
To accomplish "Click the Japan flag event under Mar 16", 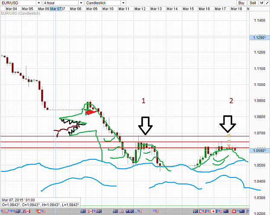I will [x=213, y=211].
